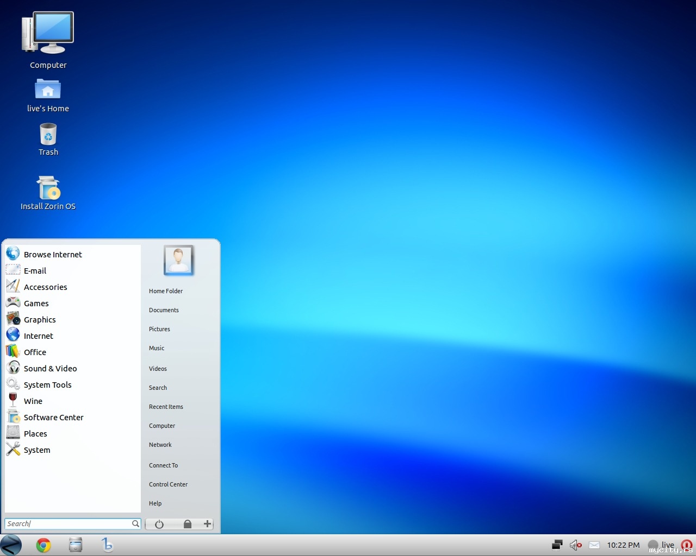Click the Documents link

tap(164, 310)
